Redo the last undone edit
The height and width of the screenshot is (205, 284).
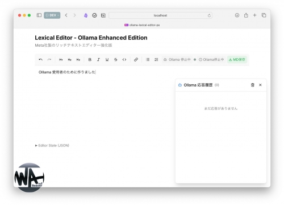(49, 60)
